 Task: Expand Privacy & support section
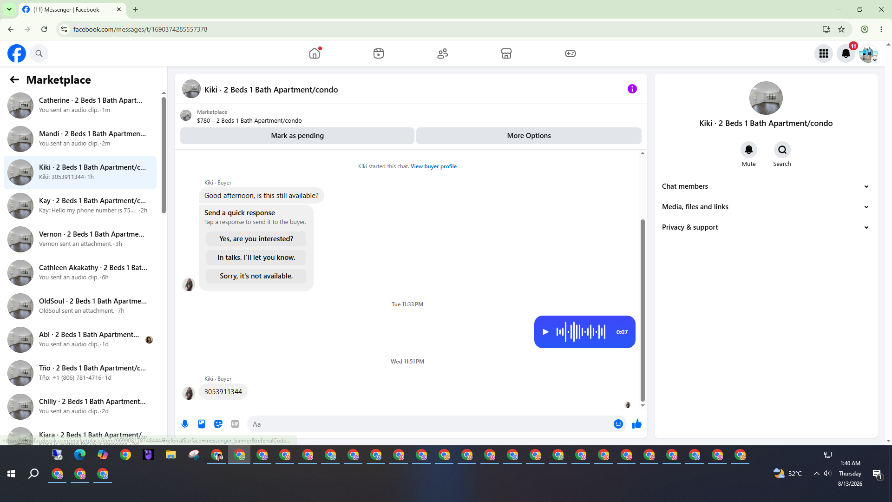click(766, 227)
